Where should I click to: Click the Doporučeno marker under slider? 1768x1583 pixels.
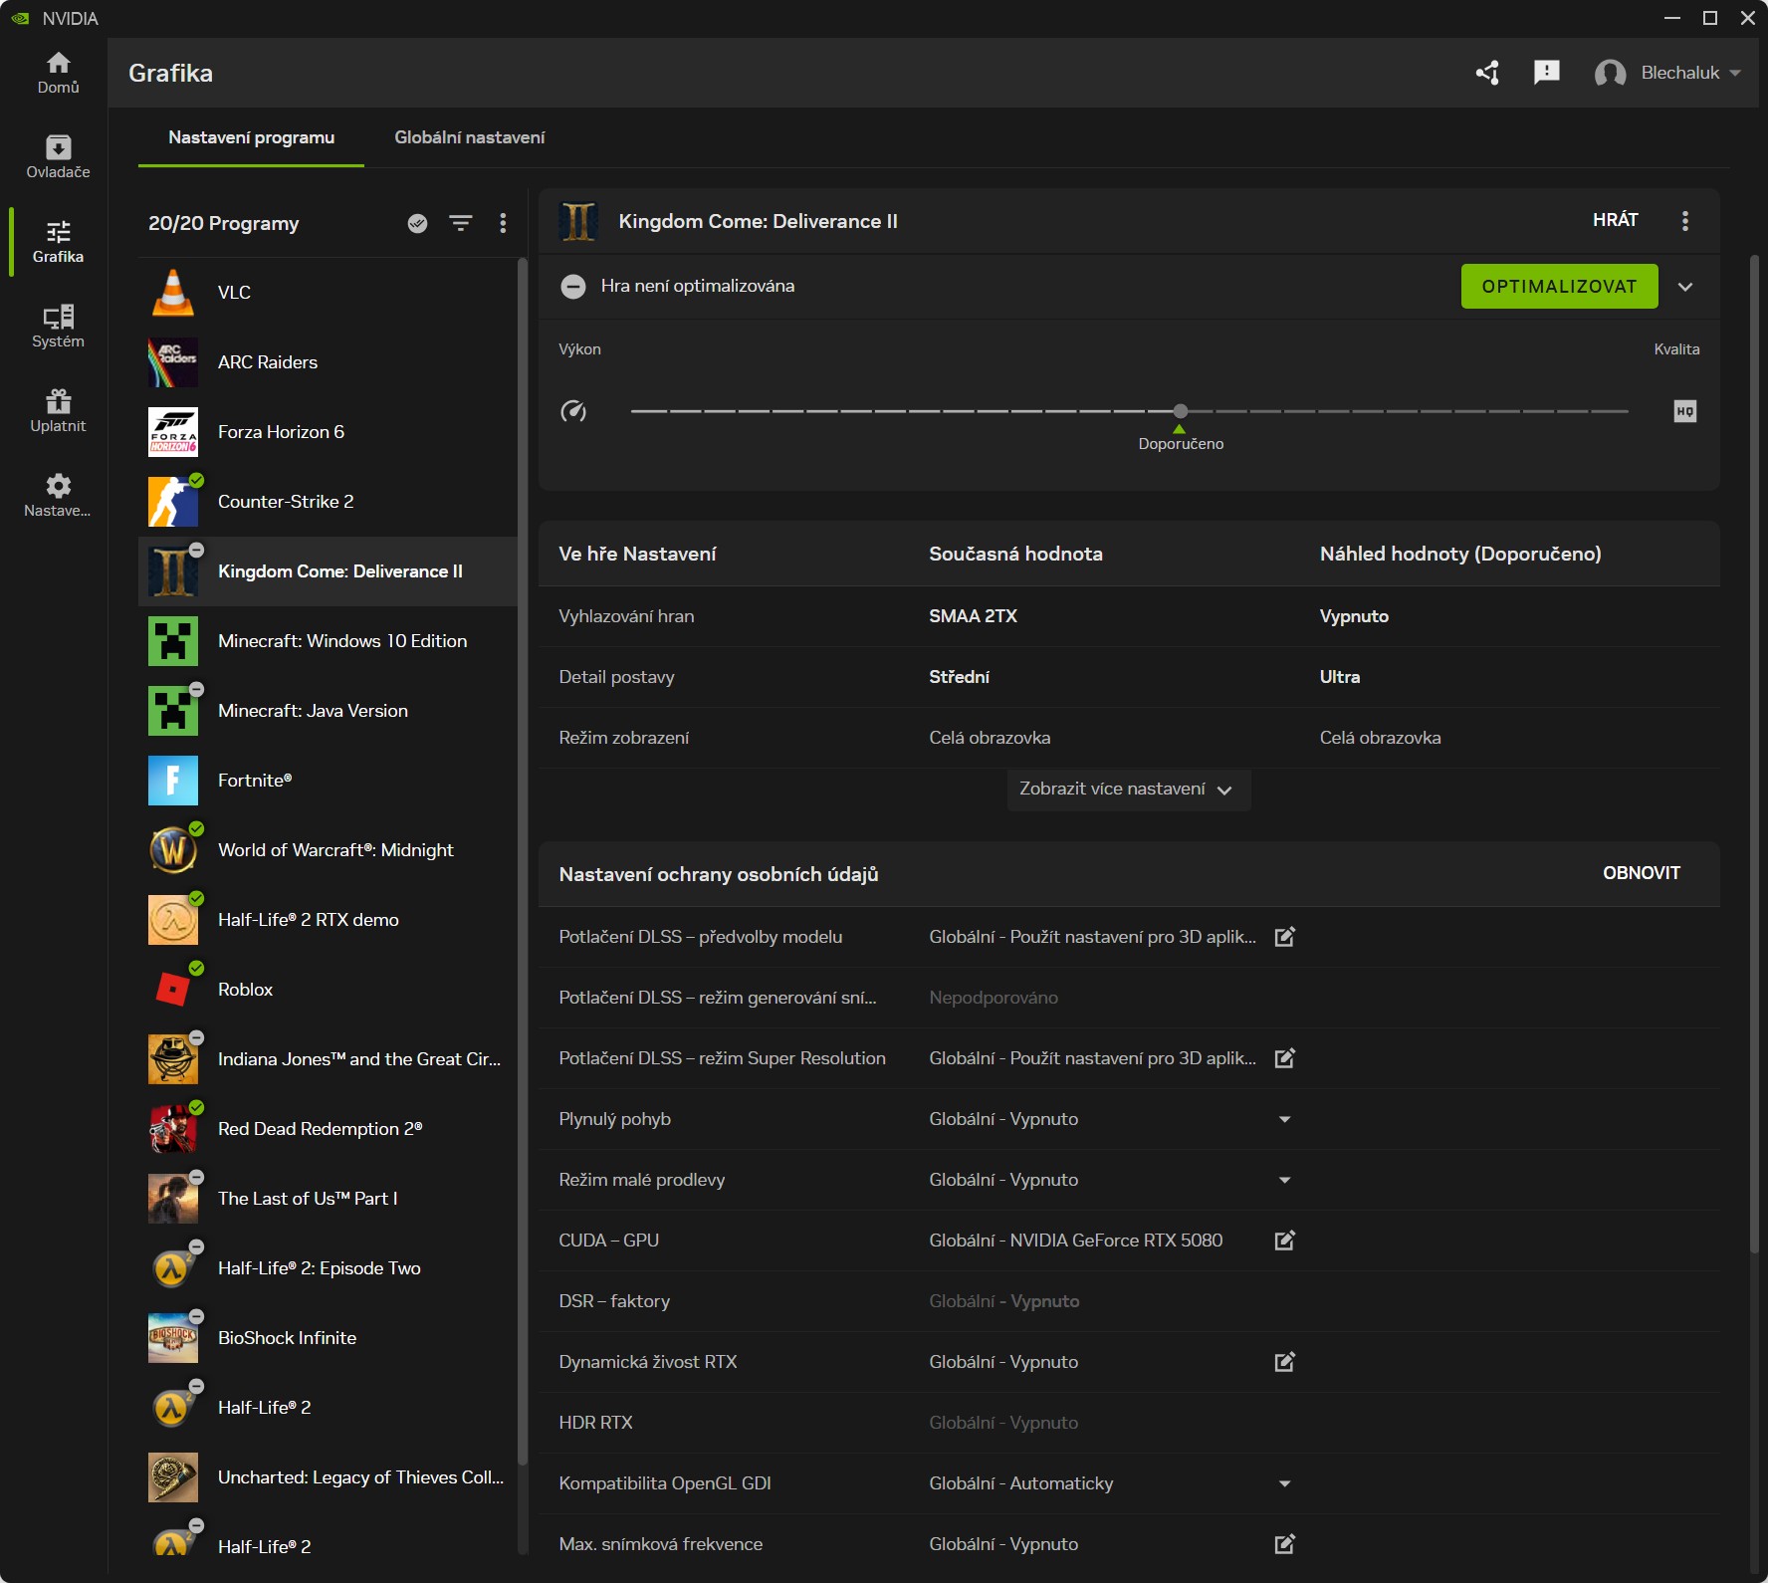1181,438
